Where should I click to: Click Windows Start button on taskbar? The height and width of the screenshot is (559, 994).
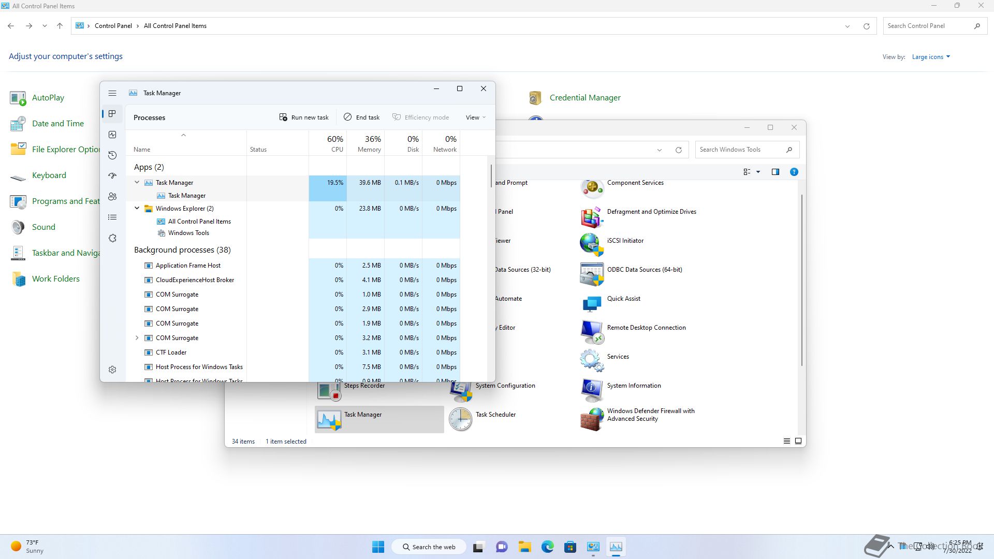(x=378, y=547)
